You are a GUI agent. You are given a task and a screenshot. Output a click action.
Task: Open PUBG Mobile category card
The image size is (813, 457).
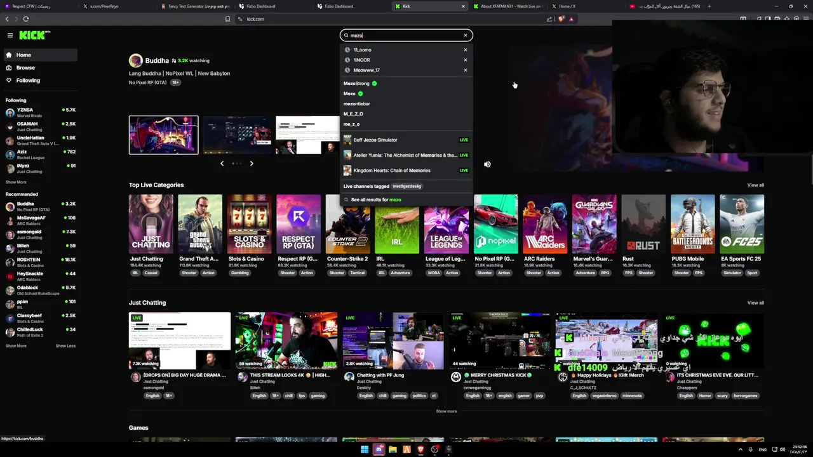point(692,224)
